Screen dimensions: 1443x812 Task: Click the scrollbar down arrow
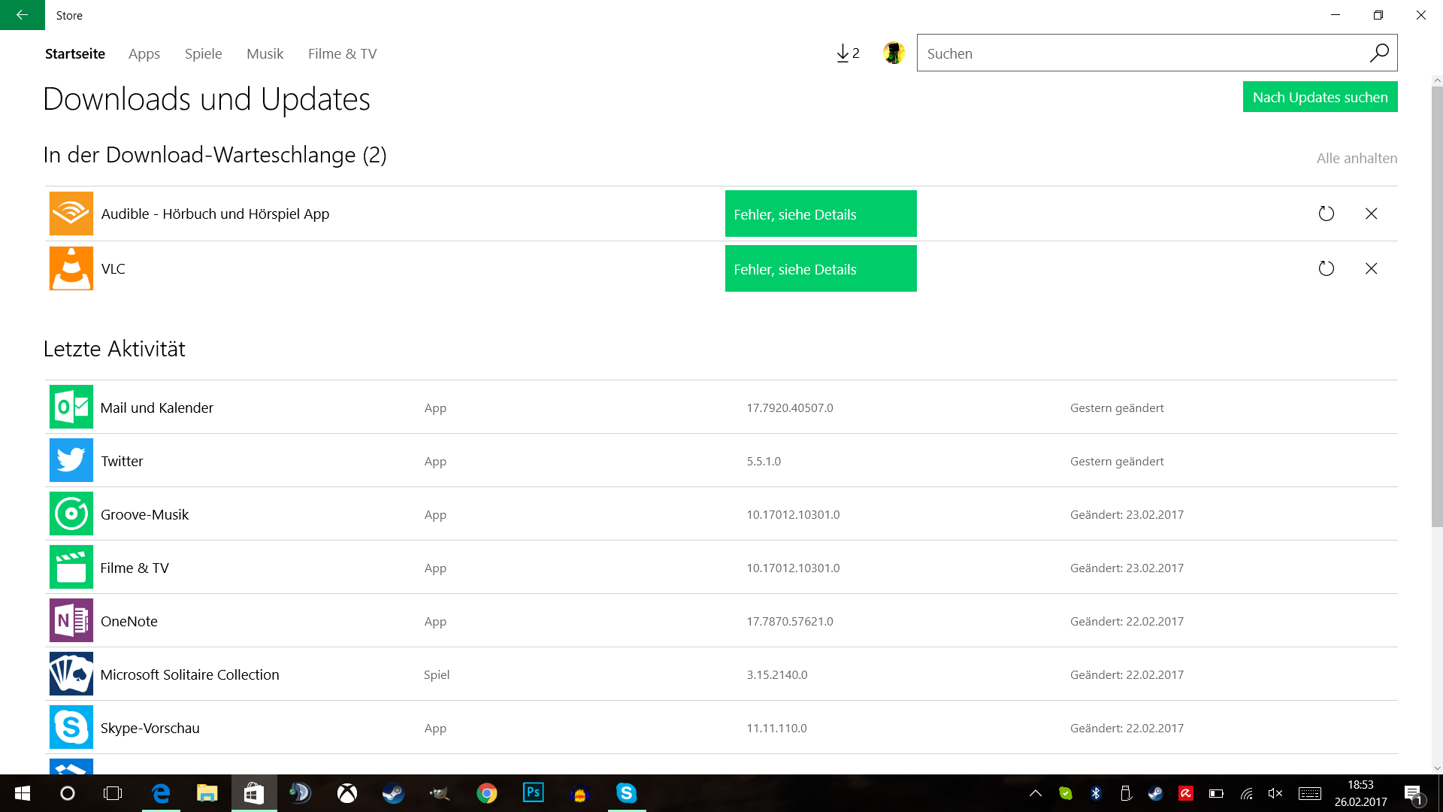[1437, 768]
